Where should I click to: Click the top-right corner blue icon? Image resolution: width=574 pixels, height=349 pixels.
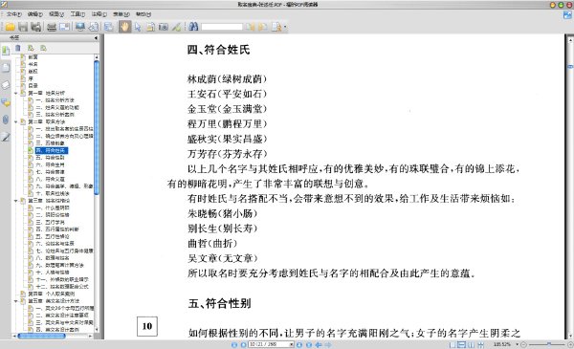[567, 15]
